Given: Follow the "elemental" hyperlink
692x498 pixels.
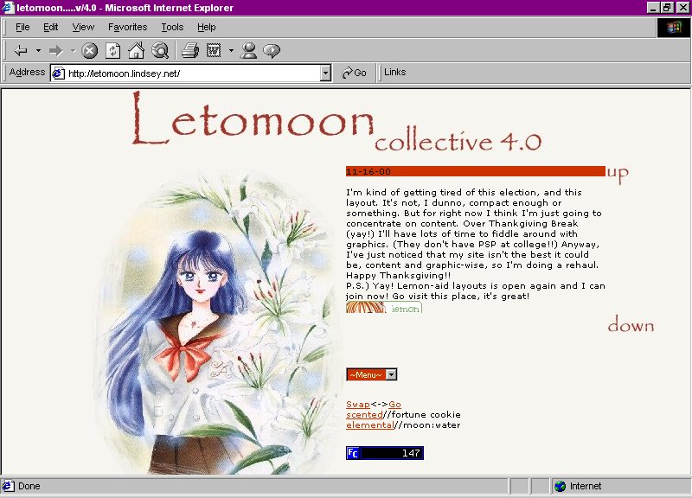Looking at the screenshot, I should [x=370, y=425].
